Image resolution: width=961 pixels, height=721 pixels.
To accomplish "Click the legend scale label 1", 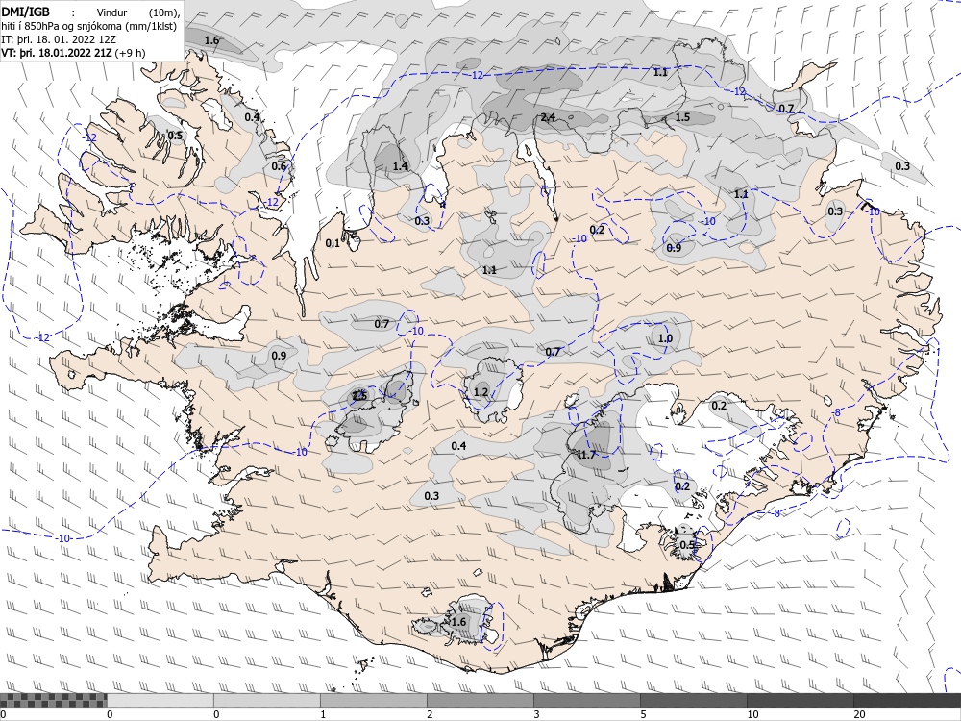I will click(x=323, y=714).
